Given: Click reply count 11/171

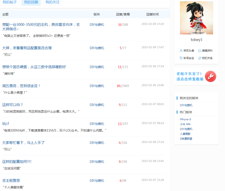Looking at the screenshot, I should click(x=123, y=67).
